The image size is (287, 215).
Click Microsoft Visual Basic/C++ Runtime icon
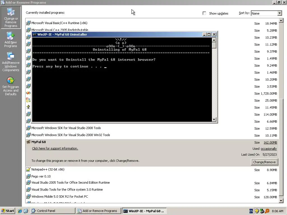pyautogui.click(x=28, y=23)
